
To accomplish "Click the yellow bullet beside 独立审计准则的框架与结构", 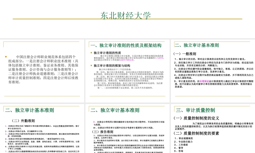I will [91, 66].
